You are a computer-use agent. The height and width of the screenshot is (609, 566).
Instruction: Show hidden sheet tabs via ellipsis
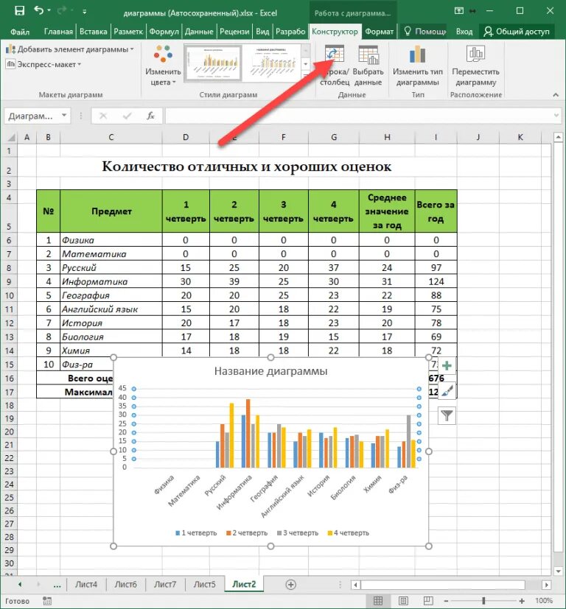pyautogui.click(x=57, y=585)
